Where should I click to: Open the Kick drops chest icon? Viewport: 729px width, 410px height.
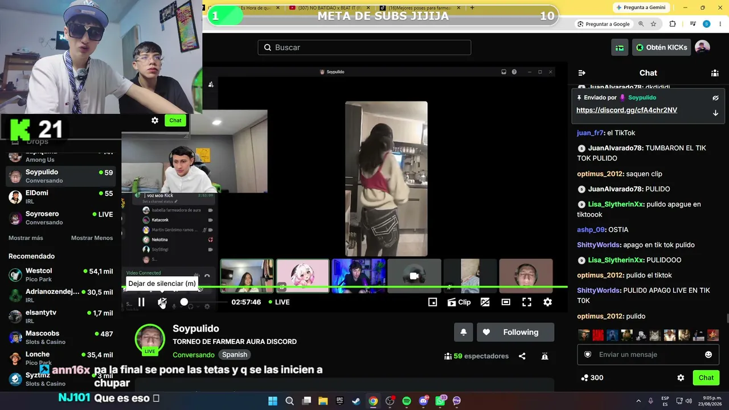(620, 47)
